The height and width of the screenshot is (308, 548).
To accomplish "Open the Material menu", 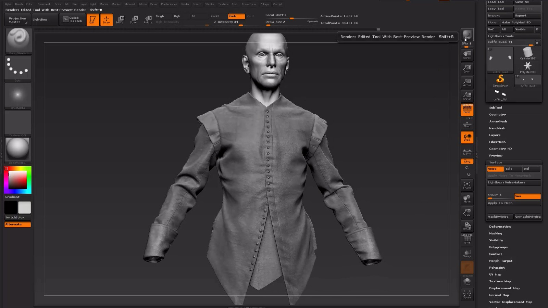I will [x=129, y=4].
